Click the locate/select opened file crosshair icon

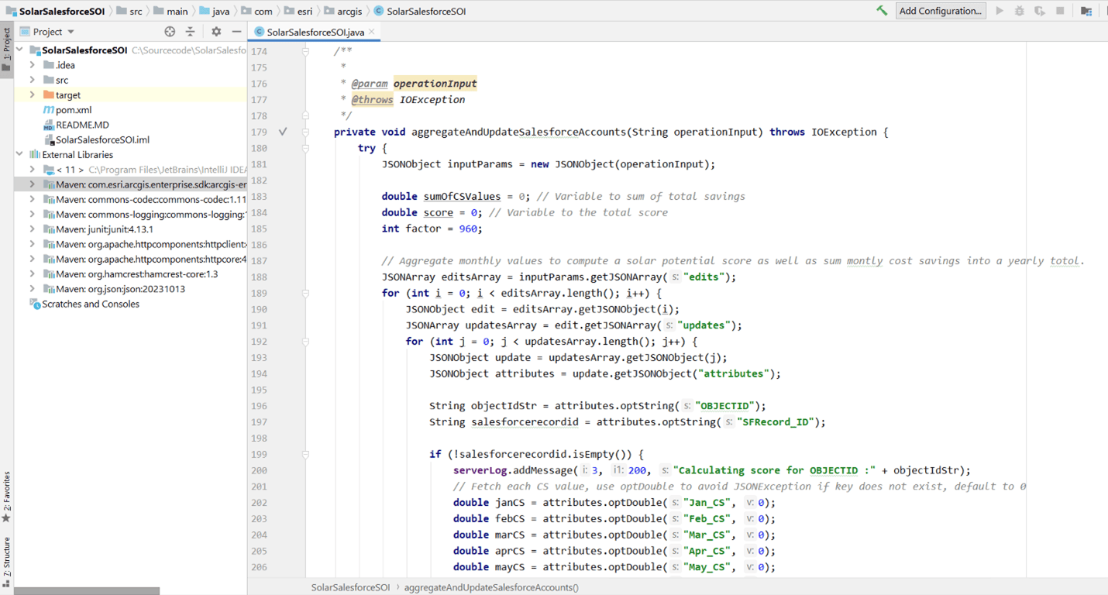170,32
